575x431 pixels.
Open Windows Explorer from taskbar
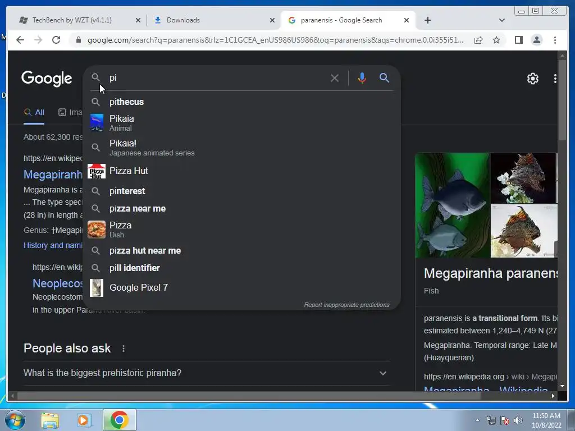click(x=50, y=420)
